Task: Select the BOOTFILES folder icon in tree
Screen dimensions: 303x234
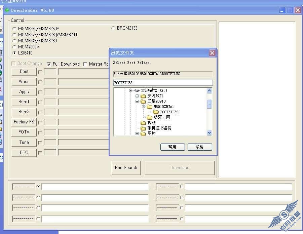Action: pyautogui.click(x=156, y=112)
